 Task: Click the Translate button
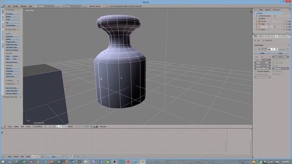12,14
